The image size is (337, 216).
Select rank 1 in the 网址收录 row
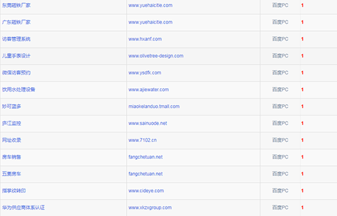(302, 140)
